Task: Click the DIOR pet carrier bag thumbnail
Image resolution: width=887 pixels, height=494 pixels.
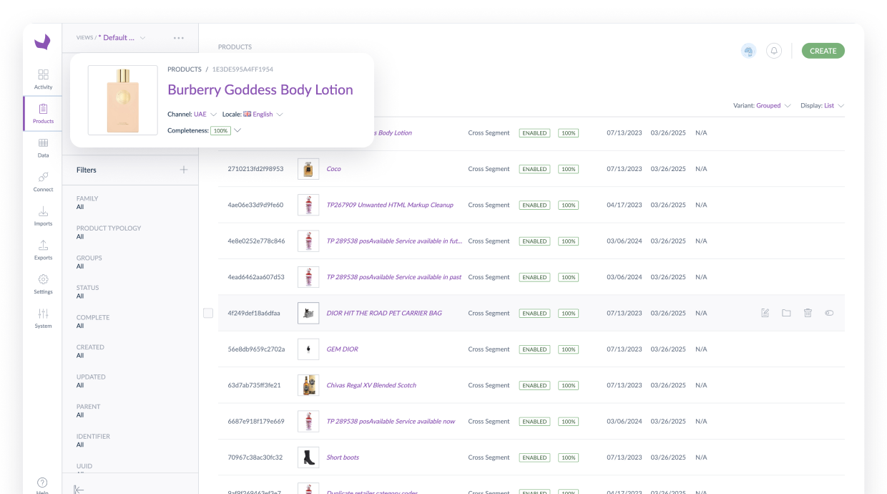Action: point(308,313)
